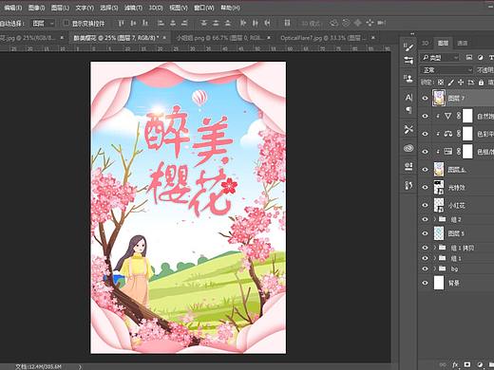Click the link layers icon at panel bottom

tap(443, 364)
